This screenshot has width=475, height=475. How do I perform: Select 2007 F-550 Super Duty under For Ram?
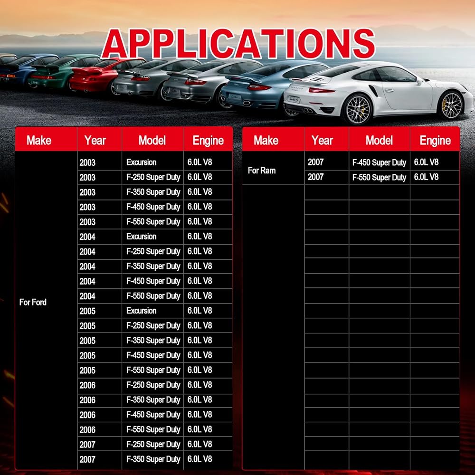pyautogui.click(x=379, y=178)
